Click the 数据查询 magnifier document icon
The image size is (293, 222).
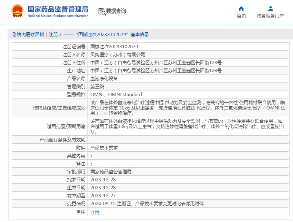[x=102, y=11]
